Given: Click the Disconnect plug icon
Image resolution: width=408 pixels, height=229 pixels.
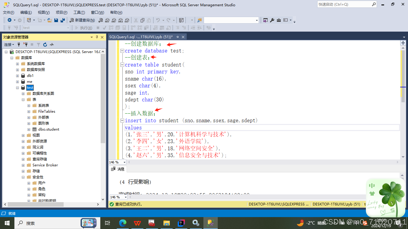Looking at the screenshot, I should pyautogui.click(x=25, y=44).
